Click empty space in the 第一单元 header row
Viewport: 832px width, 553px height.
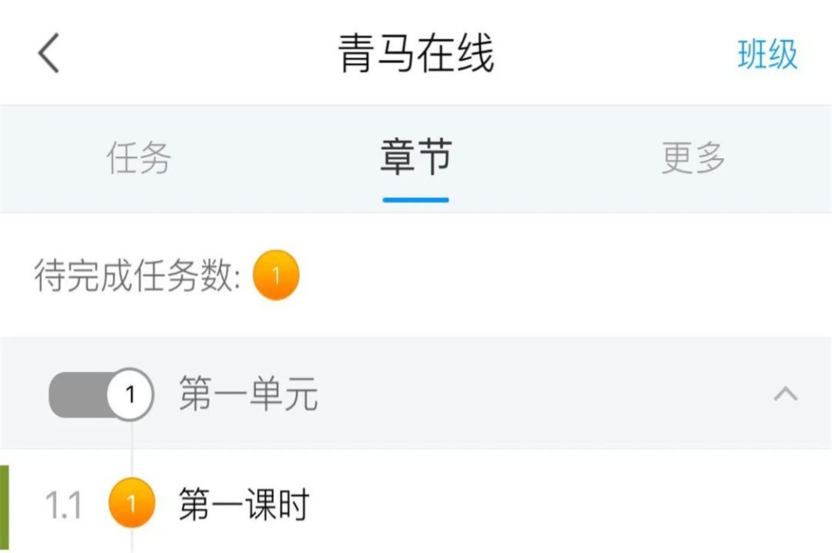[x=541, y=395]
